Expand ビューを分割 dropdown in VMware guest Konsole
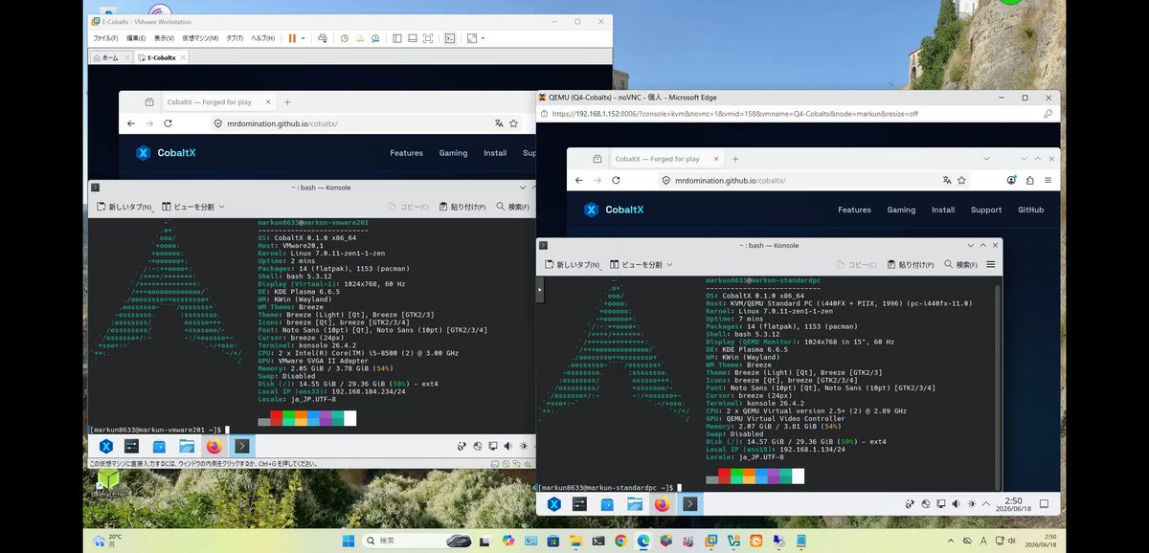Viewport: 1149px width, 553px height. tap(219, 207)
